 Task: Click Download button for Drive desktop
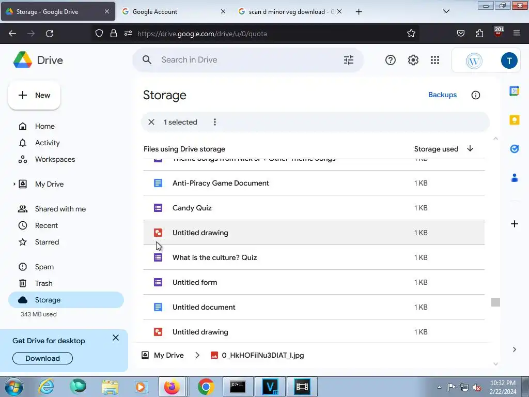coord(42,358)
